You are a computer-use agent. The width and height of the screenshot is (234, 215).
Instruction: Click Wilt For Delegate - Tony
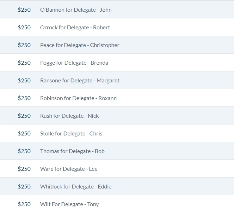[x=69, y=204]
